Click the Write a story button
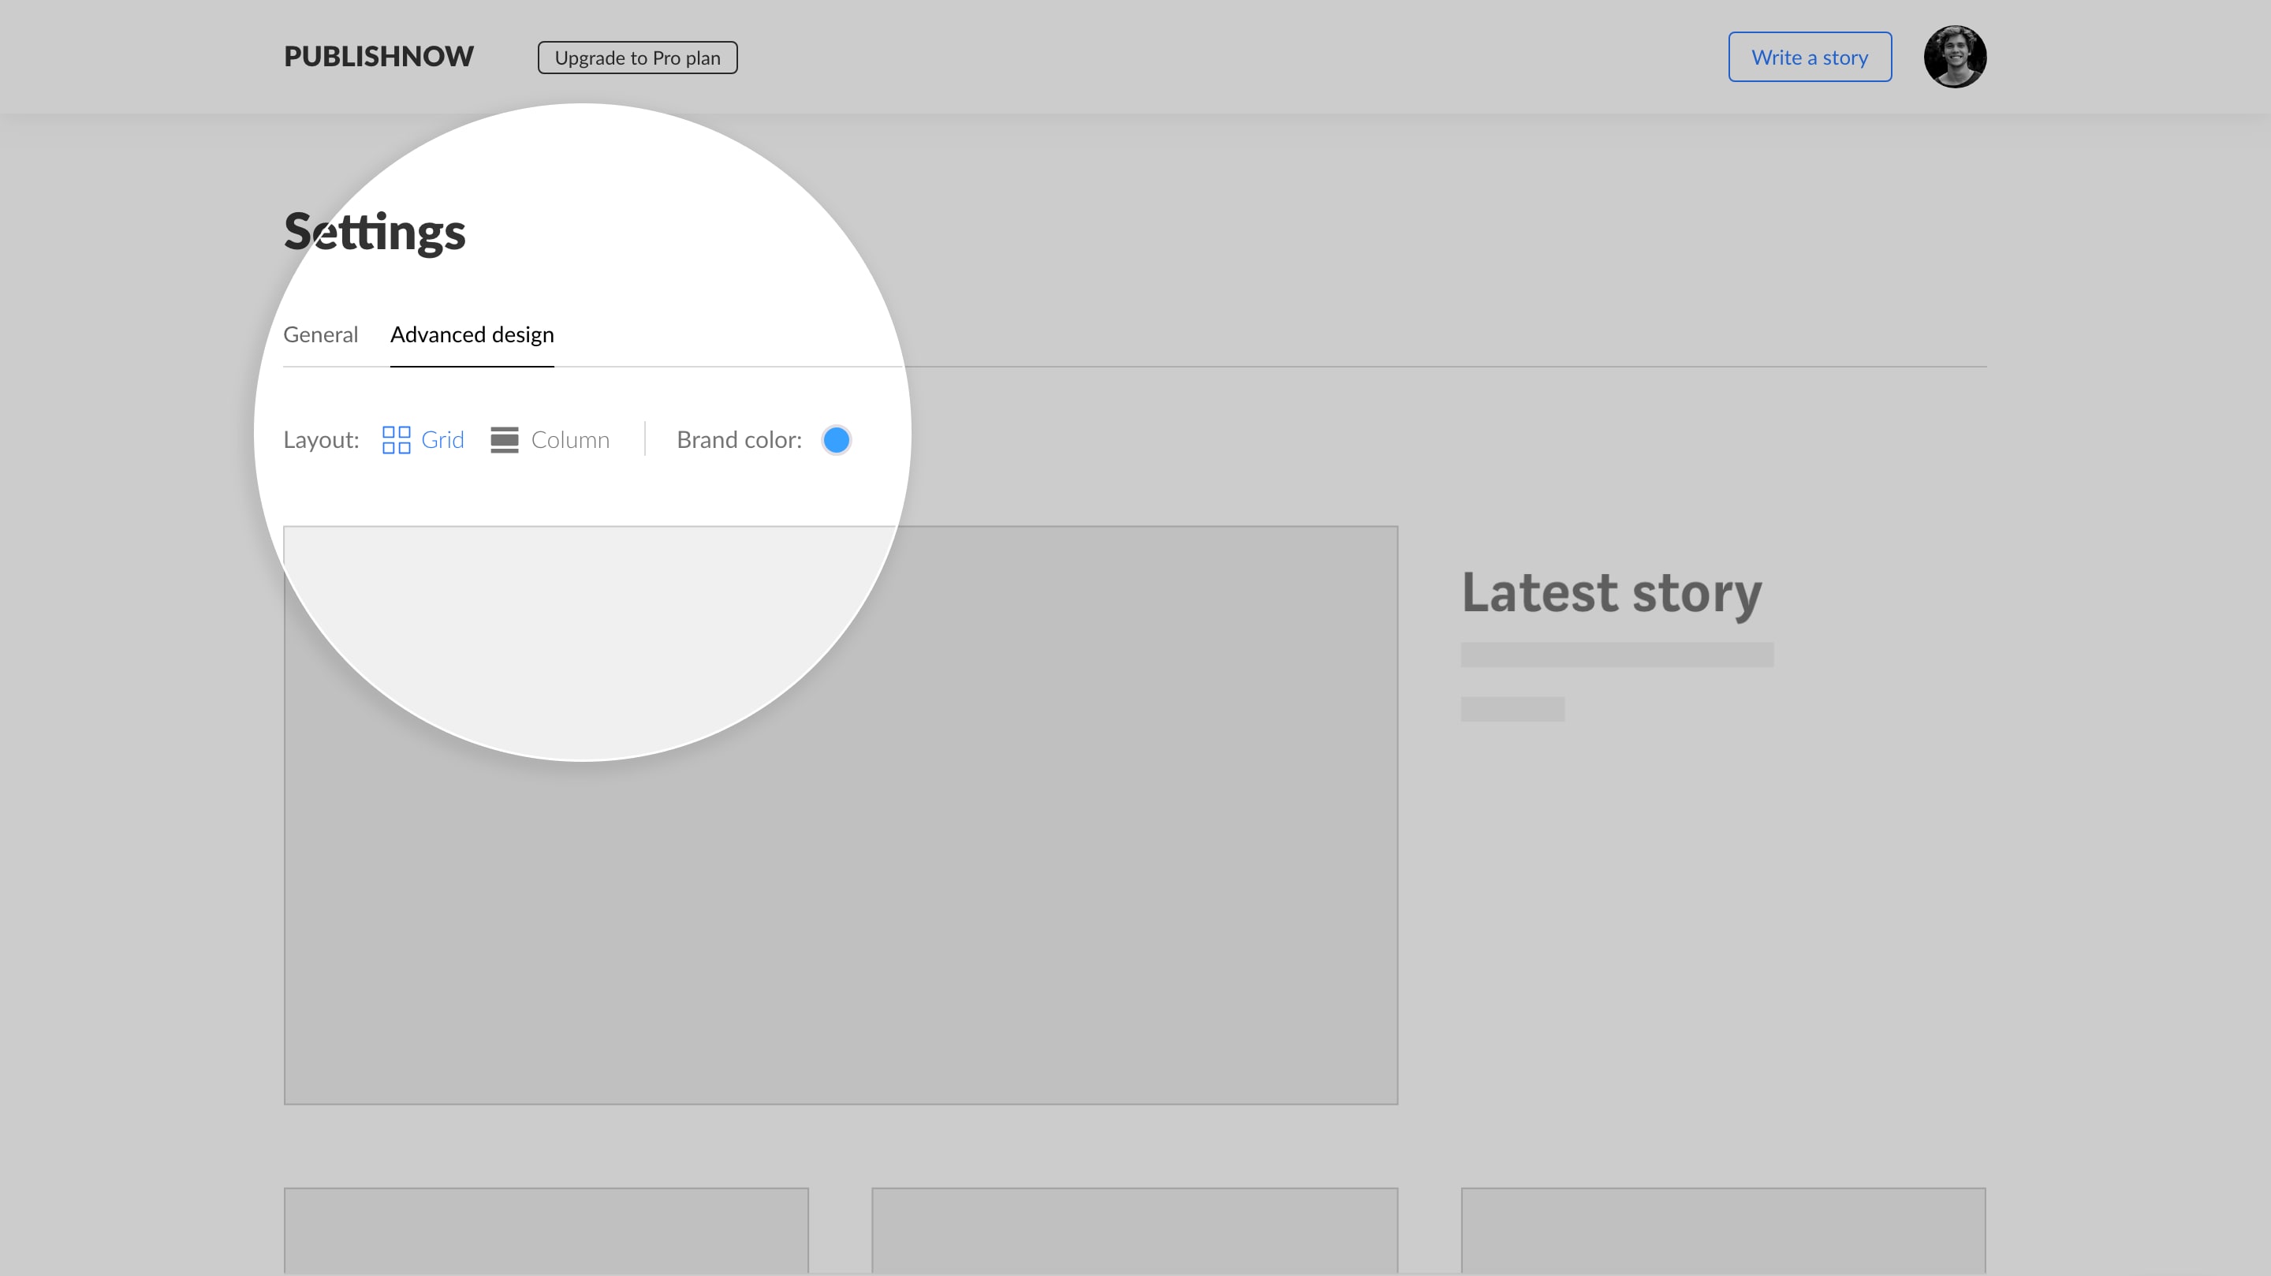 click(x=1809, y=58)
